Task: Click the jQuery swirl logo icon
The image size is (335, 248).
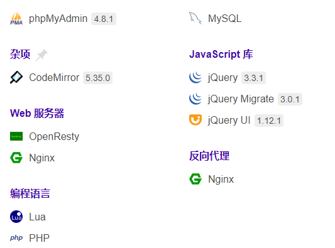Action: tap(195, 77)
